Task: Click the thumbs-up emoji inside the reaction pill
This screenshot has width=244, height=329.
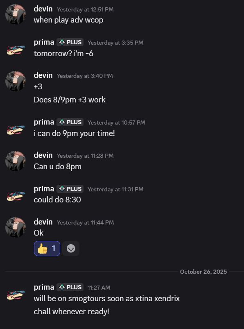Action: (42, 248)
